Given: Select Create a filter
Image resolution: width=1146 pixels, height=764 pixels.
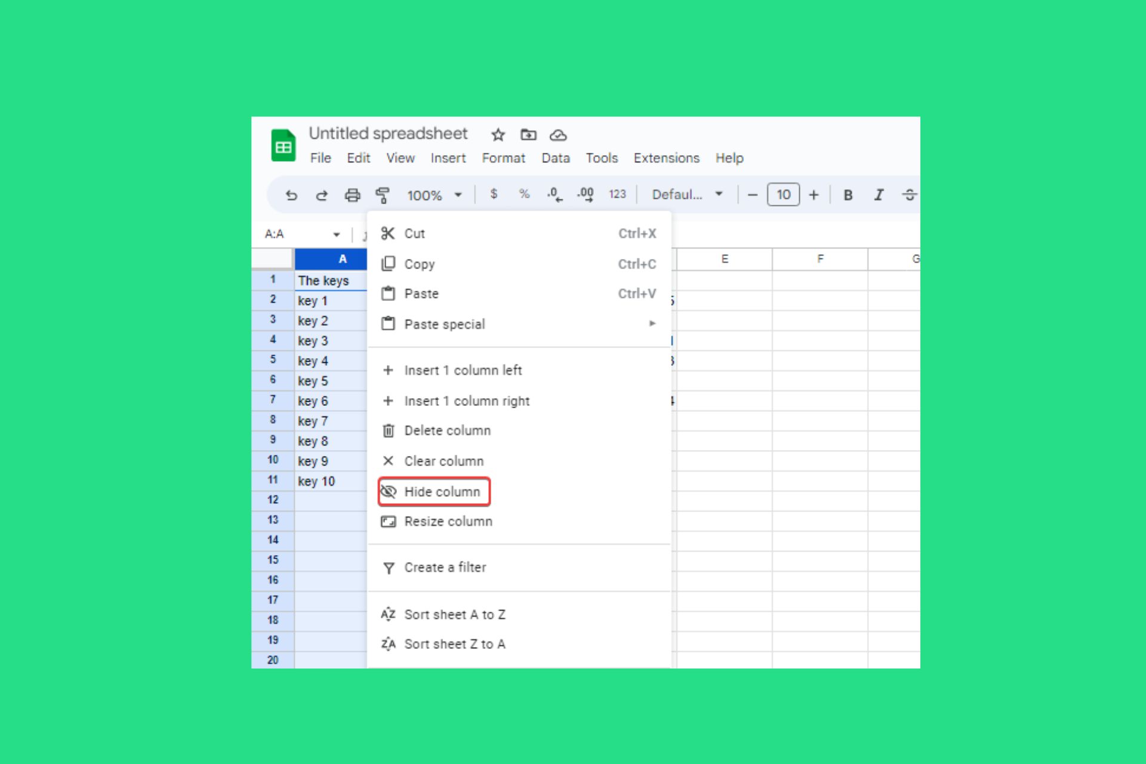Looking at the screenshot, I should (x=519, y=568).
